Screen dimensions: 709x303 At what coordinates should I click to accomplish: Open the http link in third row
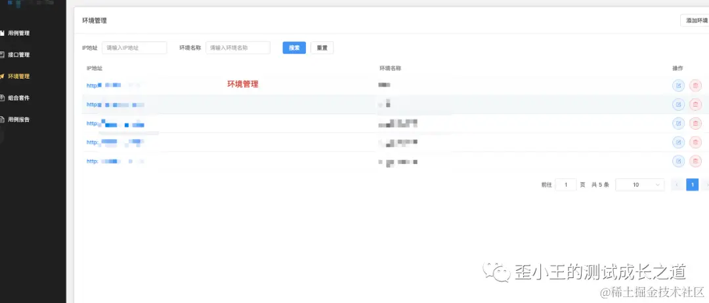point(116,123)
